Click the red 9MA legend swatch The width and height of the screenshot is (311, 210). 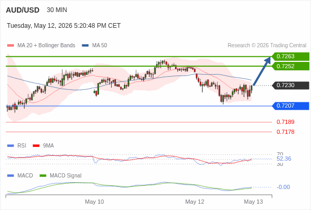point(36,146)
